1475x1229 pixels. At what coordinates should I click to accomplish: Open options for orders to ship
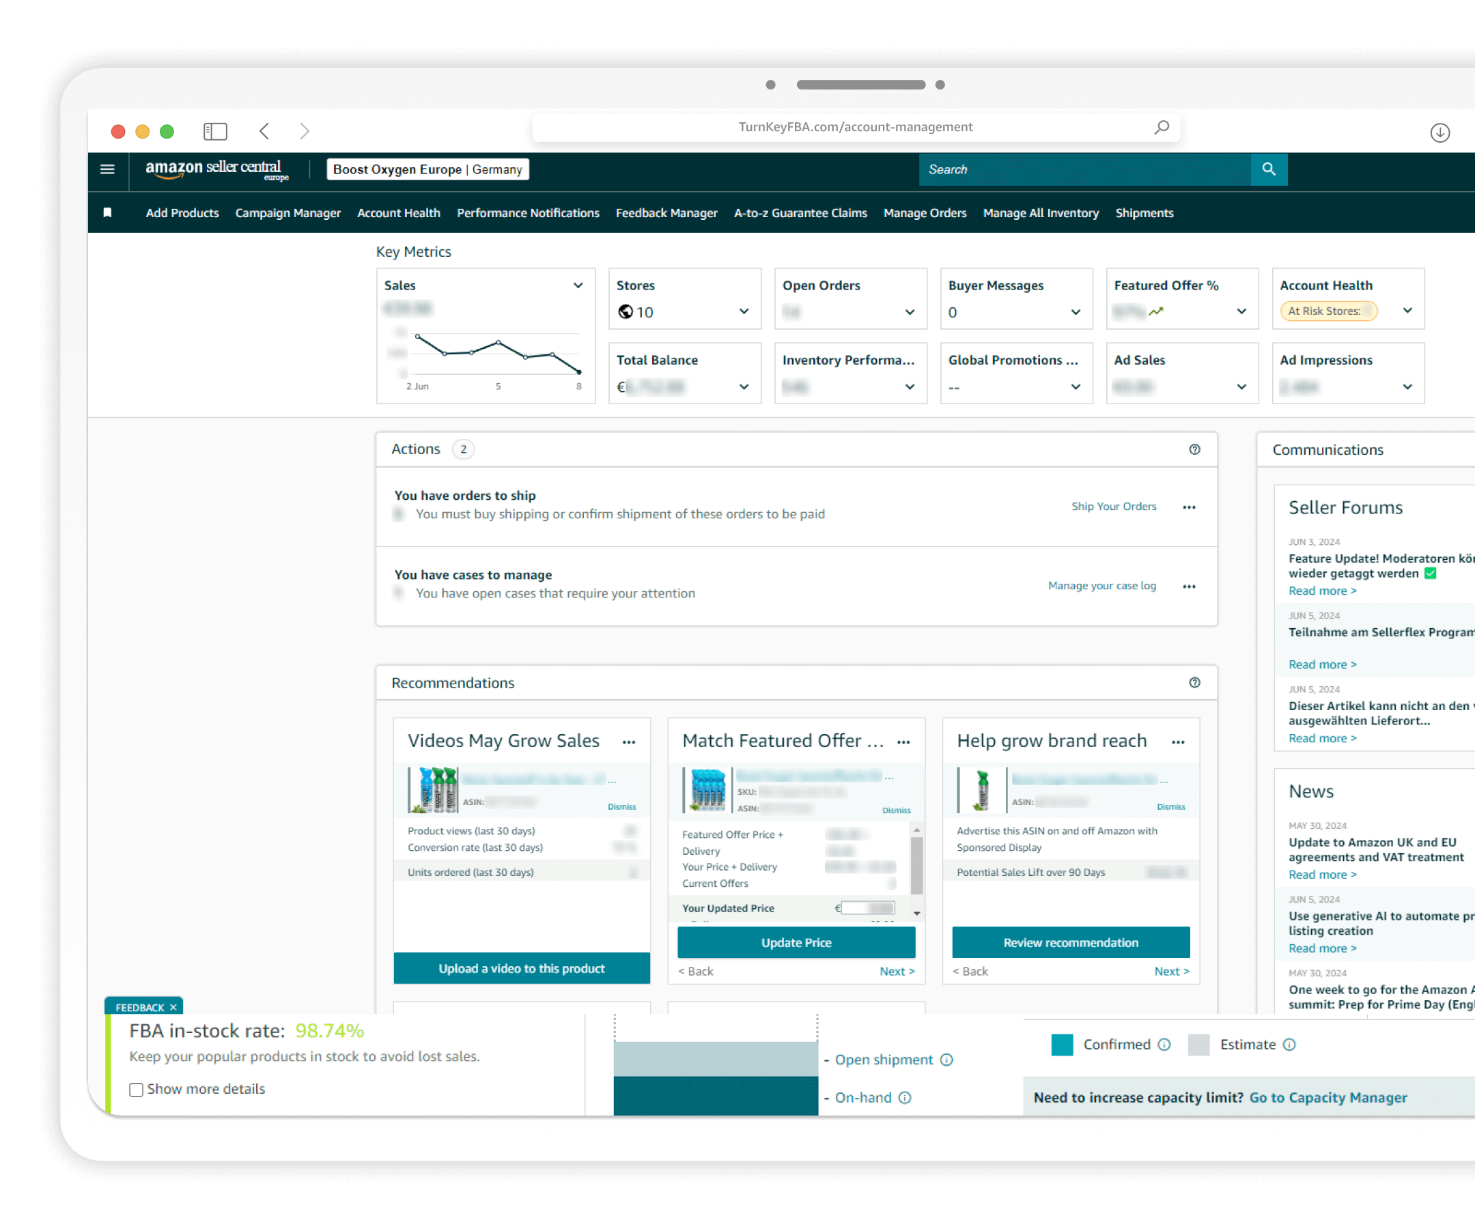(x=1188, y=507)
